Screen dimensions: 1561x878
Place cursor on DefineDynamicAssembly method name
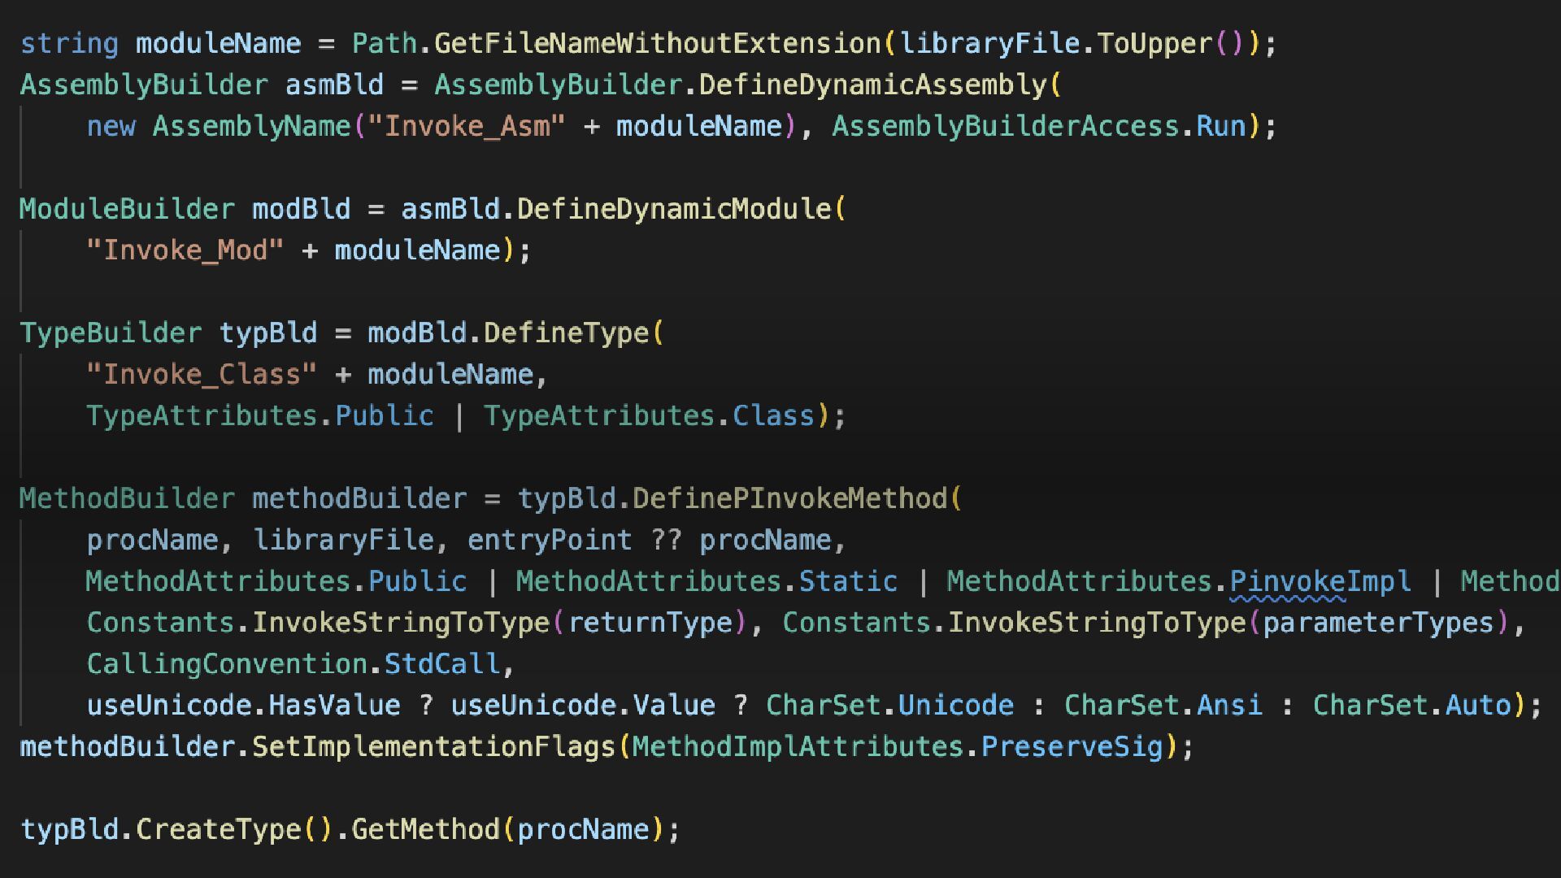click(x=873, y=85)
